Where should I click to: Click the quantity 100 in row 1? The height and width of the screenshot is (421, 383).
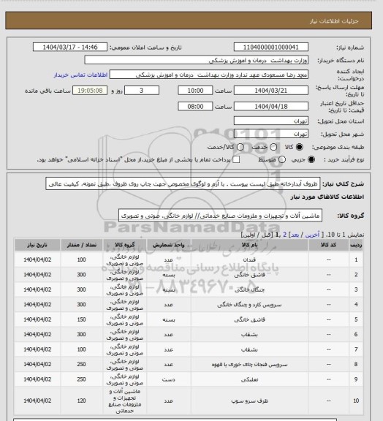81,259
